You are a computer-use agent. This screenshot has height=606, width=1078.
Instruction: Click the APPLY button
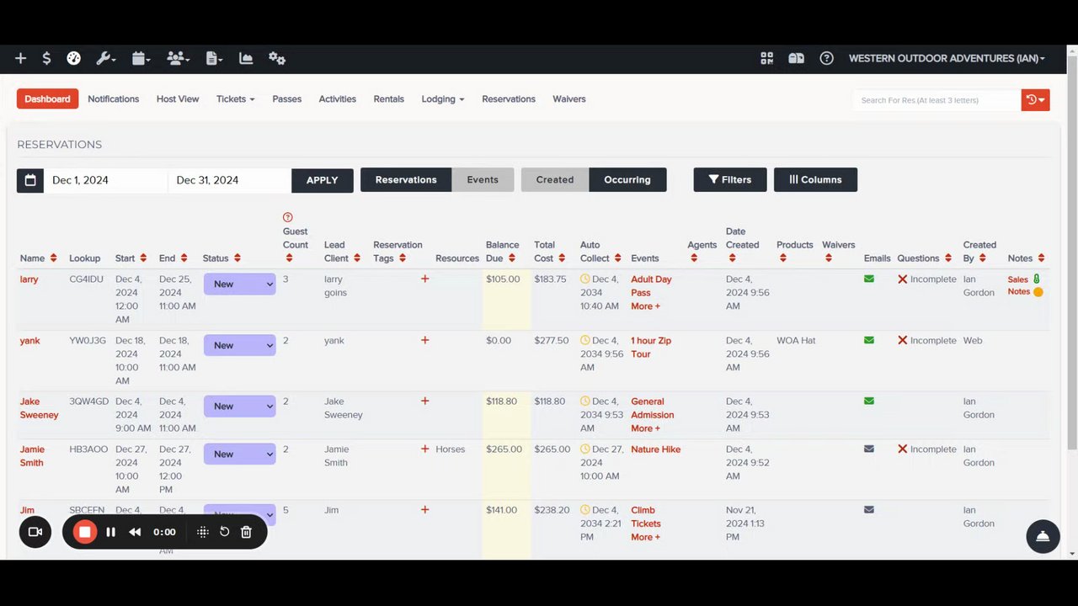323,180
